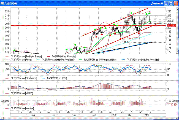The image size is (179, 120).
Task: Click the Dec month label on time axis
Action: [x=94, y=115]
